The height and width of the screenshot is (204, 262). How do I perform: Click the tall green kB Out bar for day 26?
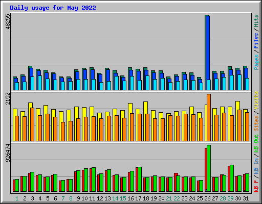click(x=209, y=168)
